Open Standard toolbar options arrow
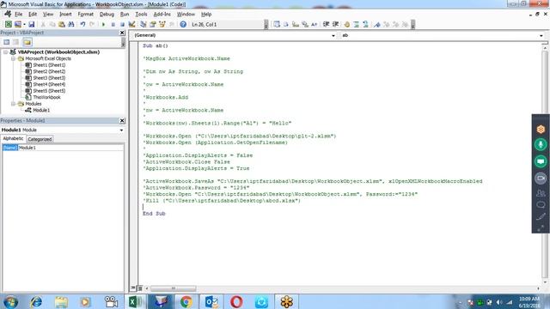The image size is (550, 309). [266, 24]
